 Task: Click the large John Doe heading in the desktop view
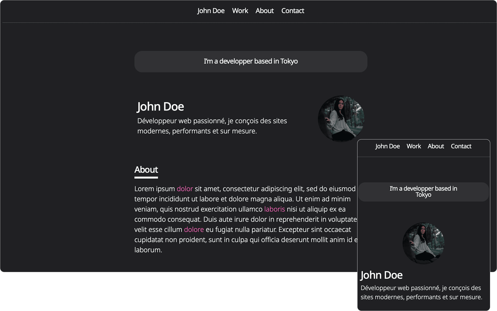tap(160, 107)
